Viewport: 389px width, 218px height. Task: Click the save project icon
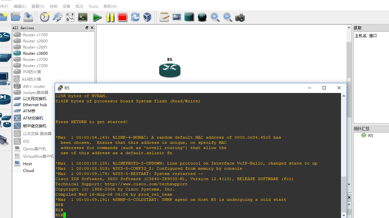pyautogui.click(x=28, y=17)
